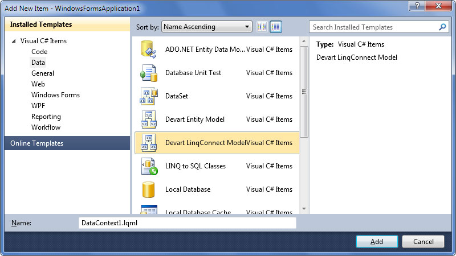Viewport: 456px width, 256px height.
Task: Click the template list scrollbar thumb
Action: [x=304, y=92]
